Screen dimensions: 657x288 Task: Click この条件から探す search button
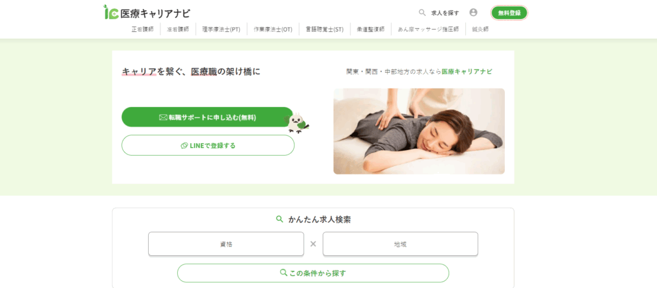coord(313,273)
